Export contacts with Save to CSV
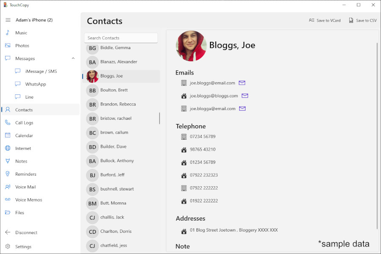Image resolution: width=381 pixels, height=254 pixels. 362,20
